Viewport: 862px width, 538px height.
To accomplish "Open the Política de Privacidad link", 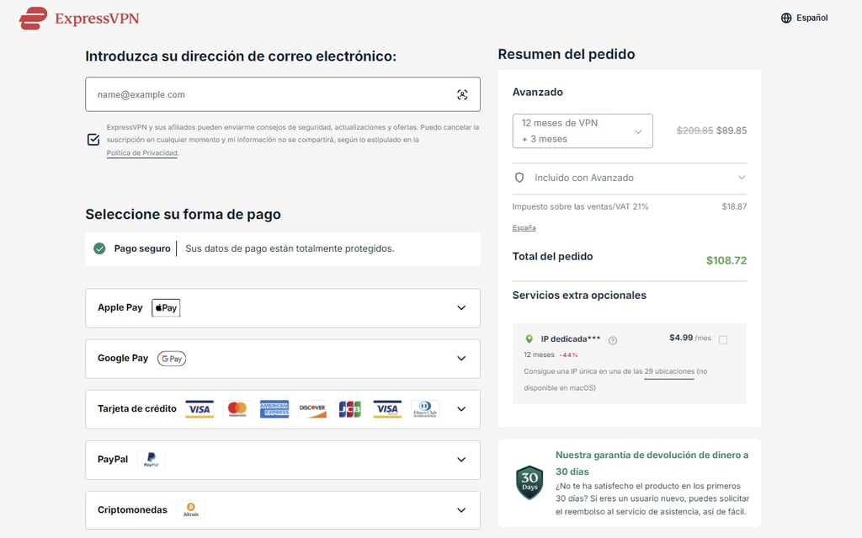I will (141, 153).
